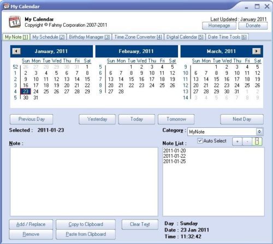Open the Birthday Manager [3] tab
This screenshot has height=244, width=273.
click(89, 37)
